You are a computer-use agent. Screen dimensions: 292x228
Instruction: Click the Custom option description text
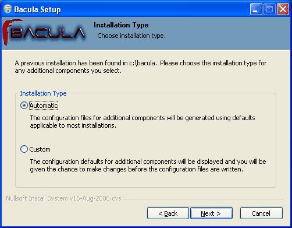(x=148, y=166)
